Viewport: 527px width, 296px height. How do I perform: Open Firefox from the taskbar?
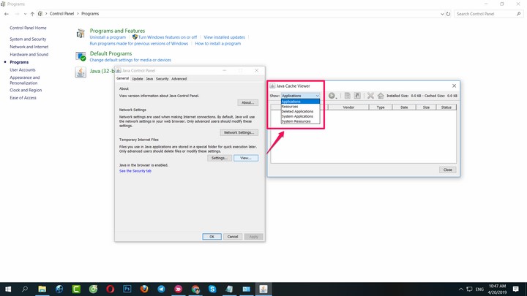tap(144, 289)
